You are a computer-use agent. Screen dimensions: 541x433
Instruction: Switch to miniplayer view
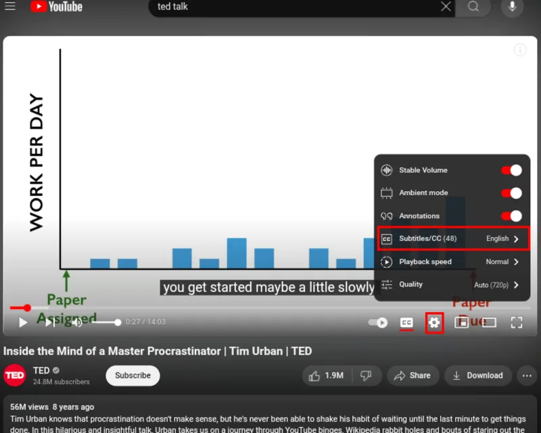pyautogui.click(x=461, y=323)
